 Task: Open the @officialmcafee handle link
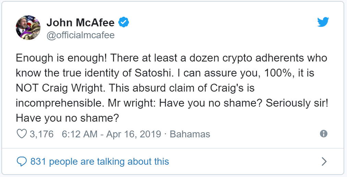80,35
